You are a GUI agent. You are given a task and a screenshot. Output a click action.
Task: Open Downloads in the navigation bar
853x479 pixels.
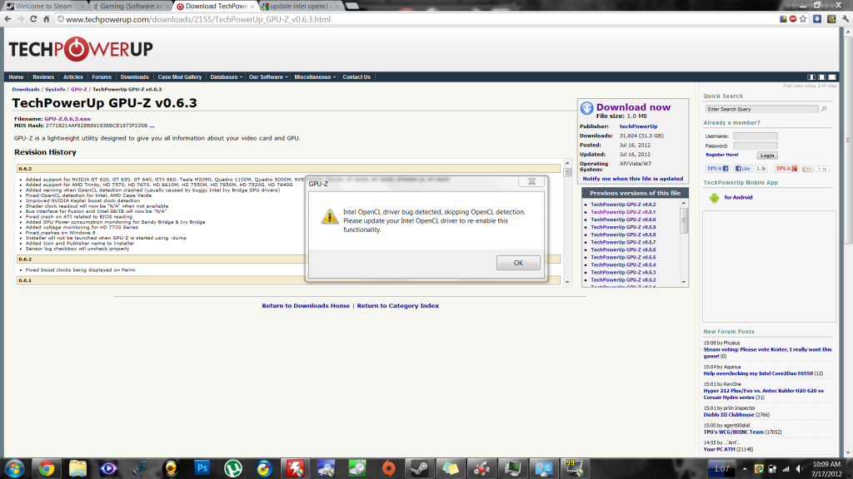tap(134, 77)
